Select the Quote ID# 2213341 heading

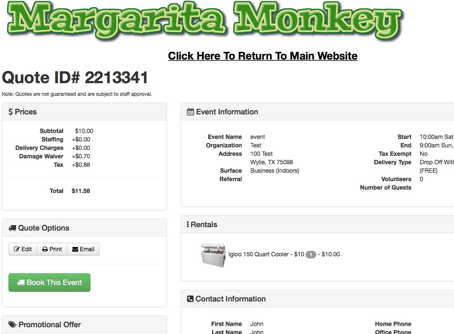[x=75, y=78]
